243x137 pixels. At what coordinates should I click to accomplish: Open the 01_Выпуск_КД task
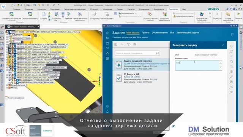click(x=141, y=78)
